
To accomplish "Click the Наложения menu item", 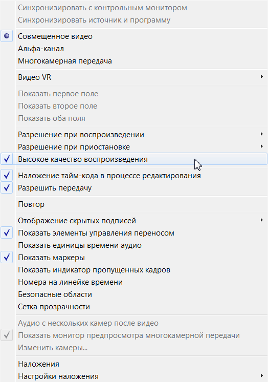I will click(x=134, y=364).
